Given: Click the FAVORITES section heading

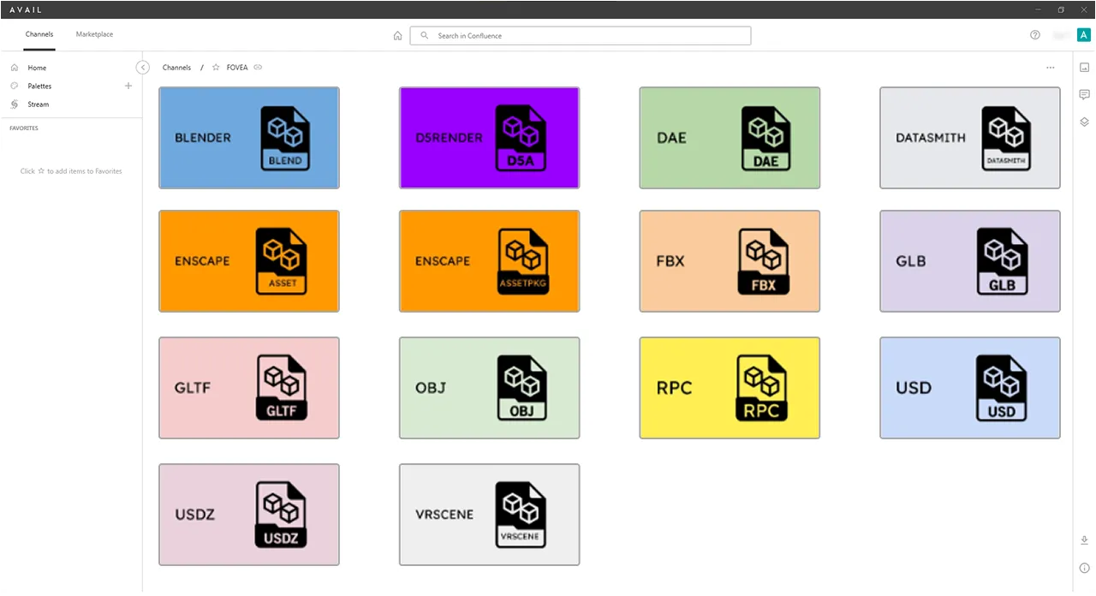Looking at the screenshot, I should (24, 128).
